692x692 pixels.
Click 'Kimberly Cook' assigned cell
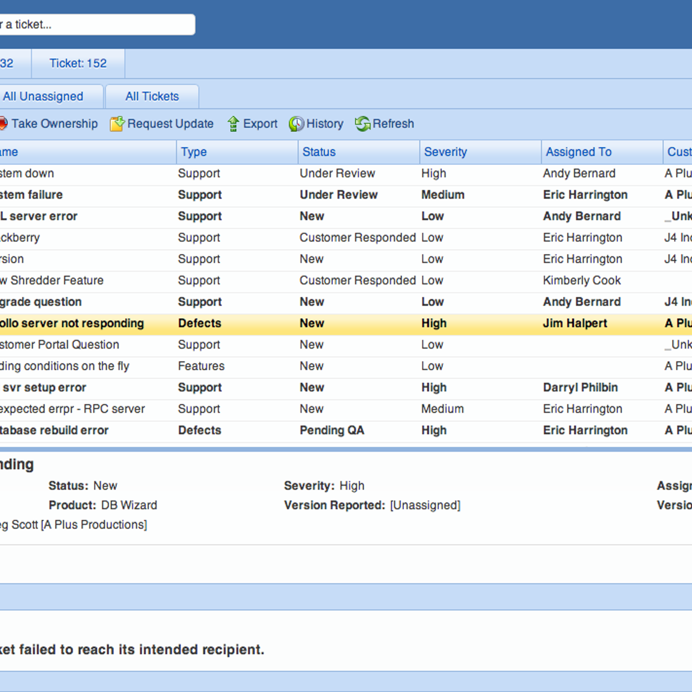(582, 280)
